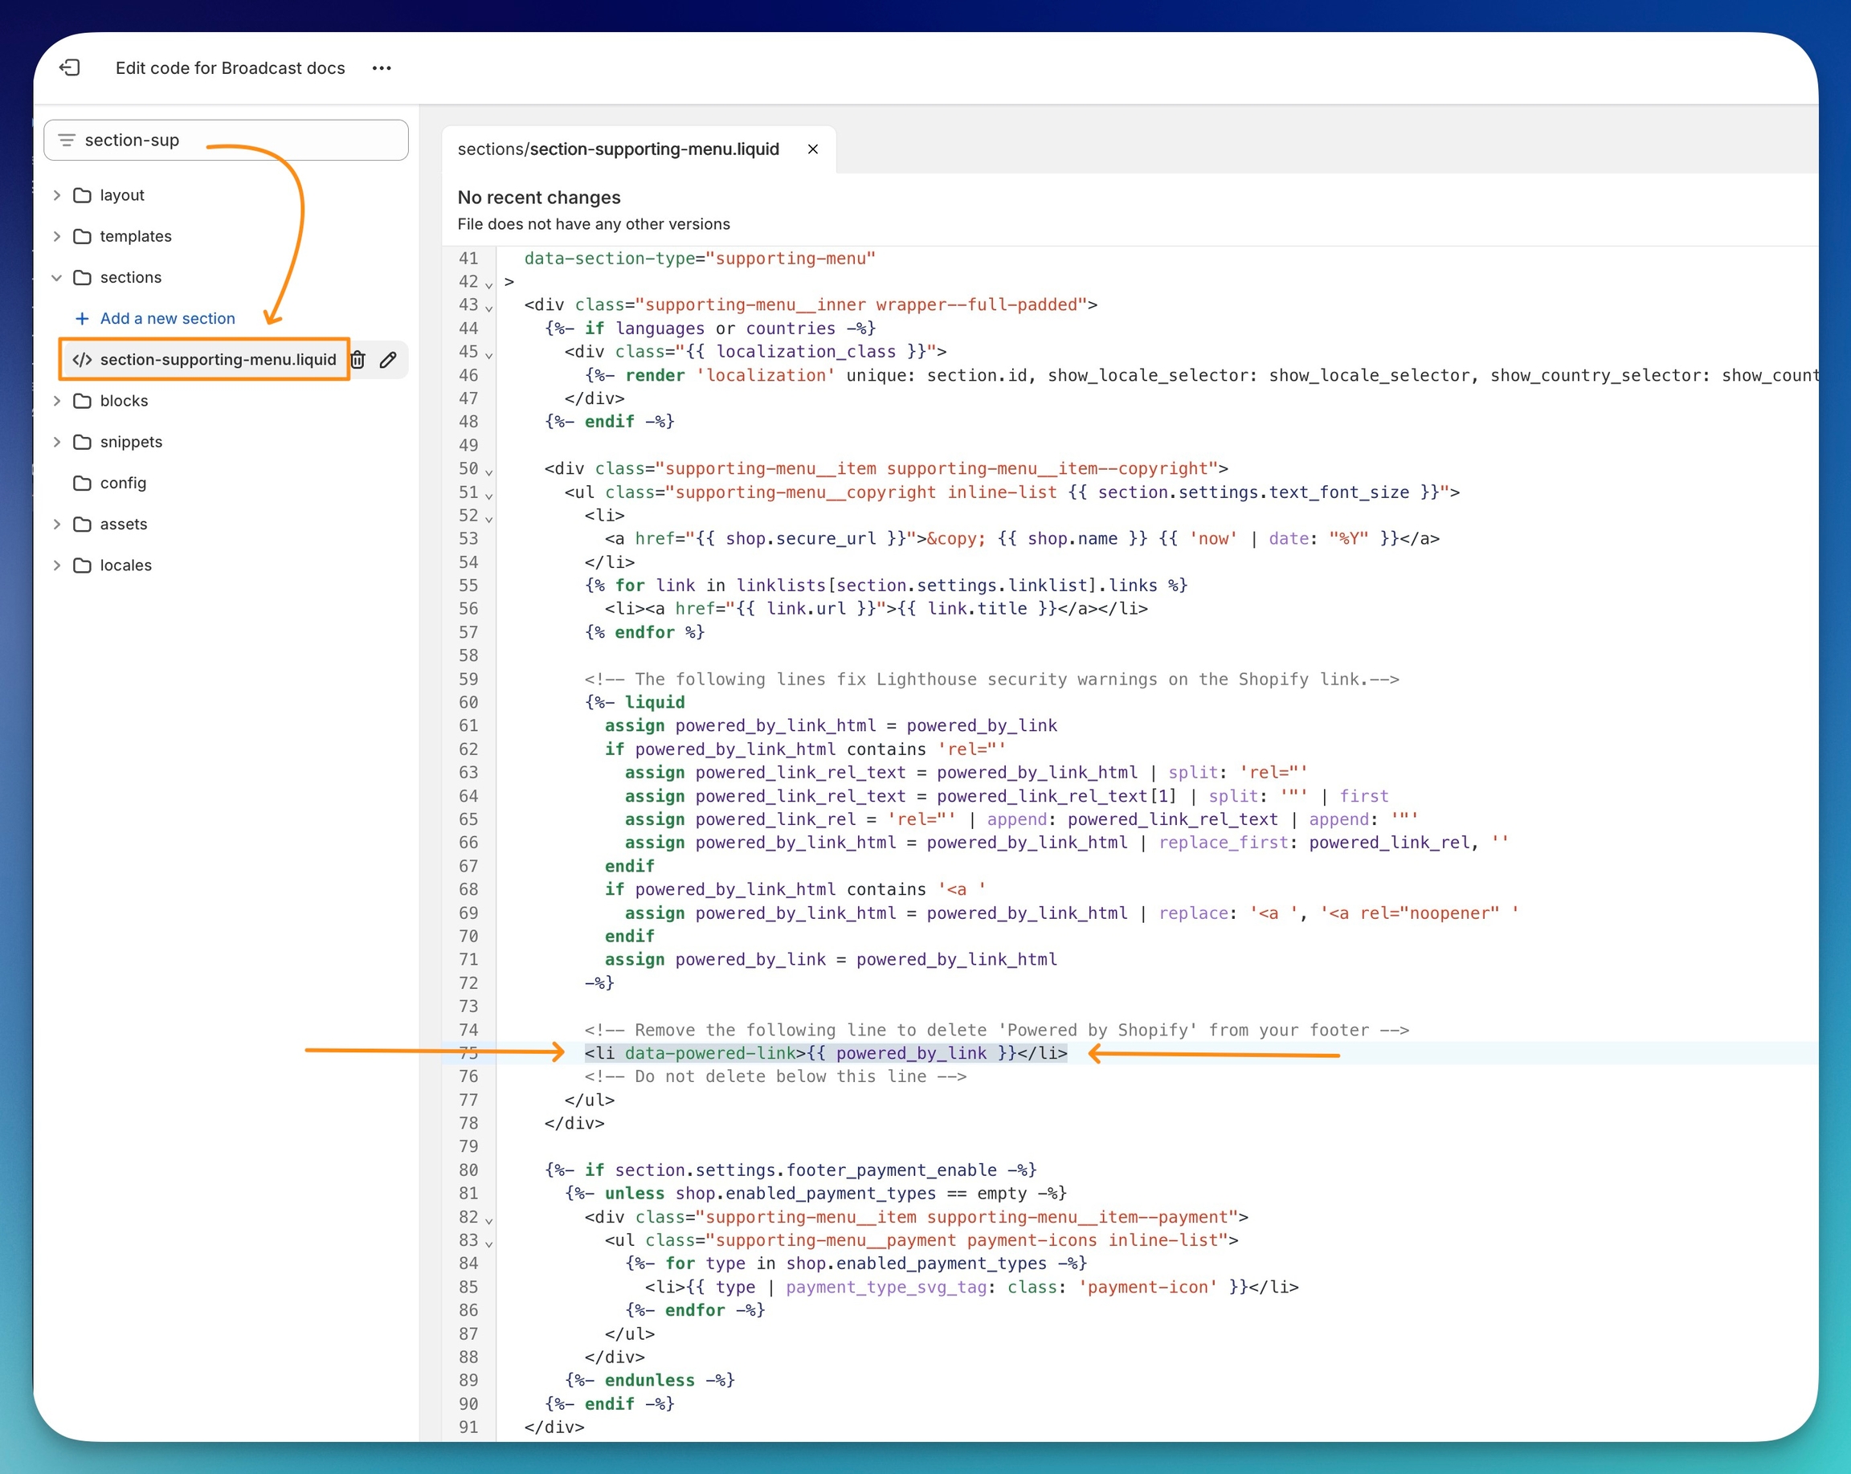Click the code icon beside section-supporting-menu.liquid

[x=82, y=360]
